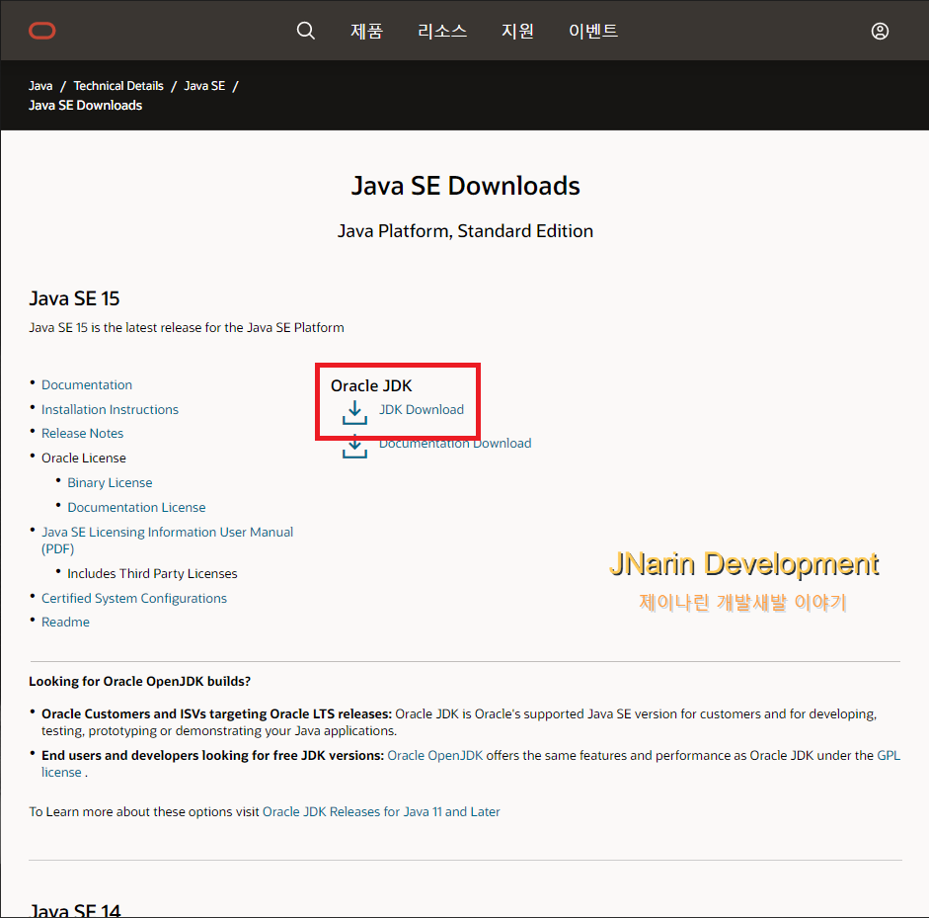Click the Documentation Download link
The height and width of the screenshot is (918, 929).
pos(455,444)
